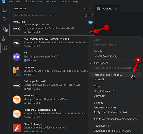Image resolution: width=143 pixels, height=134 pixels.
Task: Refresh the extensions list
Action: [x=85, y=9]
